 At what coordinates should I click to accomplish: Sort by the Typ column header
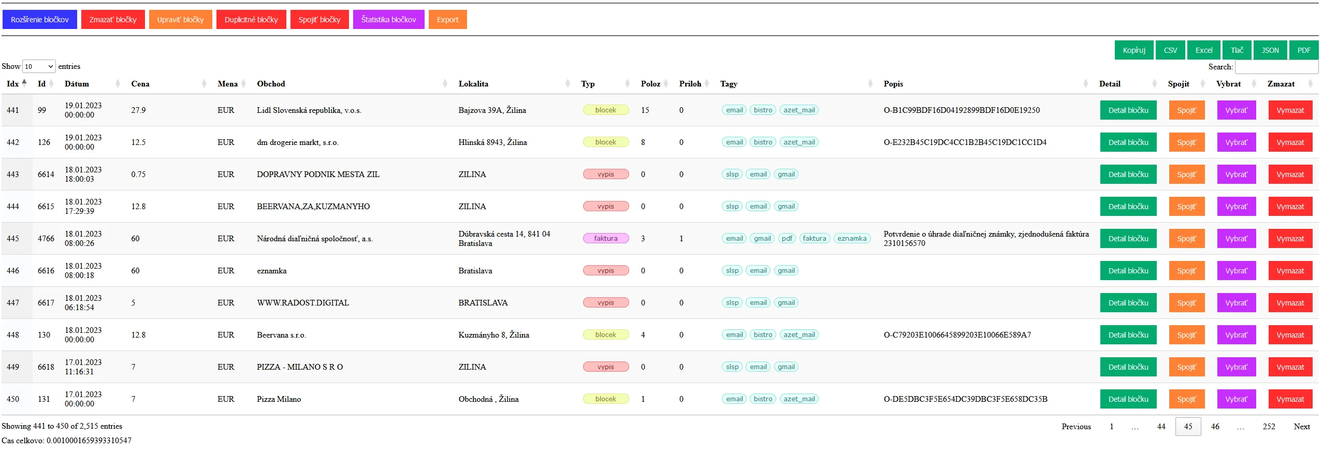pos(588,84)
